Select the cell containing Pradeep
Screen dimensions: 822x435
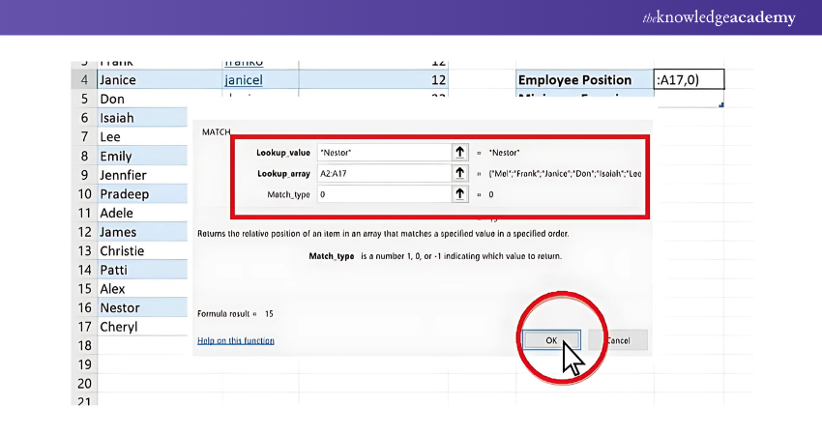click(140, 194)
